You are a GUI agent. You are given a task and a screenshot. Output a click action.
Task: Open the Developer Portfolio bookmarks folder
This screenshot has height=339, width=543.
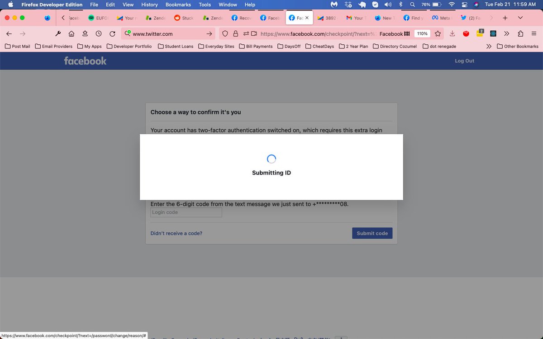pos(129,46)
